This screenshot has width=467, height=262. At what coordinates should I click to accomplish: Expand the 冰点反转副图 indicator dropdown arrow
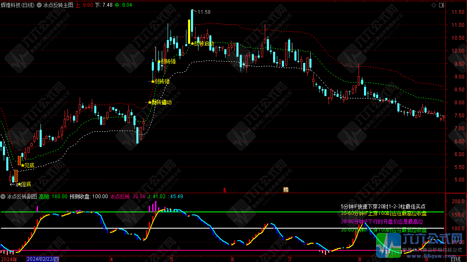pyautogui.click(x=4, y=196)
